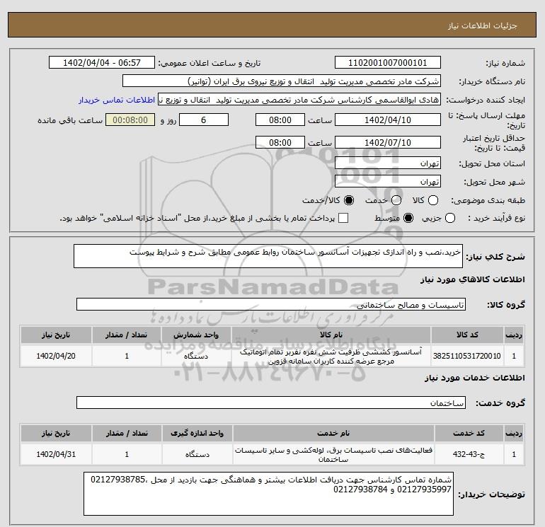
Task: Click the کد خدمت column header
Action: point(469,433)
